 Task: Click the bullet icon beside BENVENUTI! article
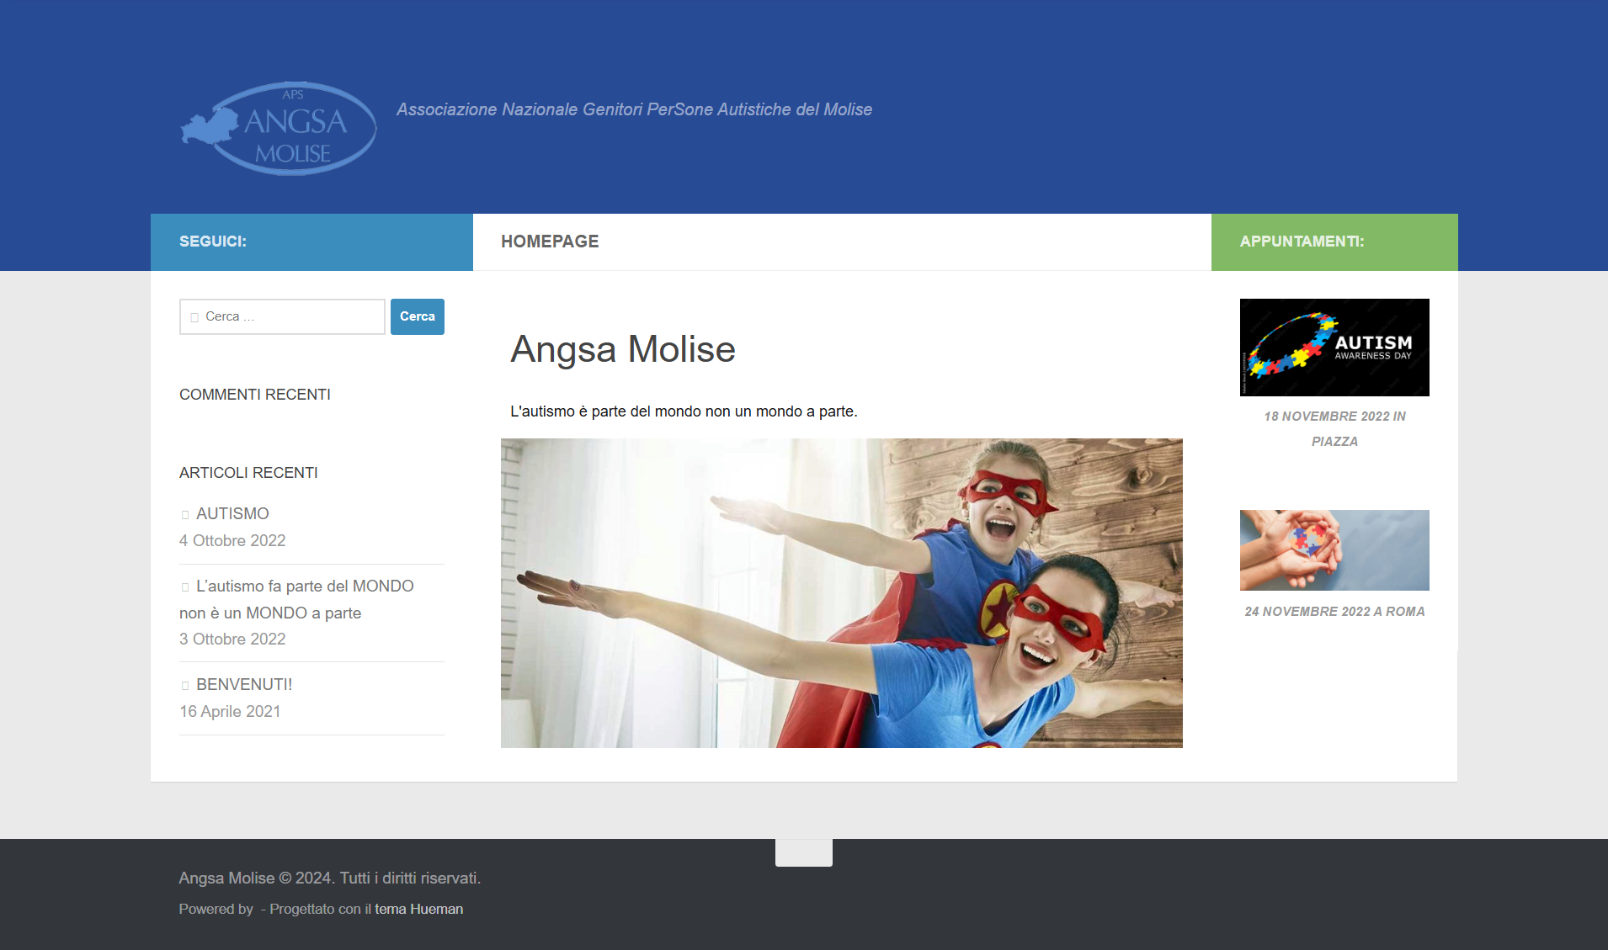pos(185,685)
